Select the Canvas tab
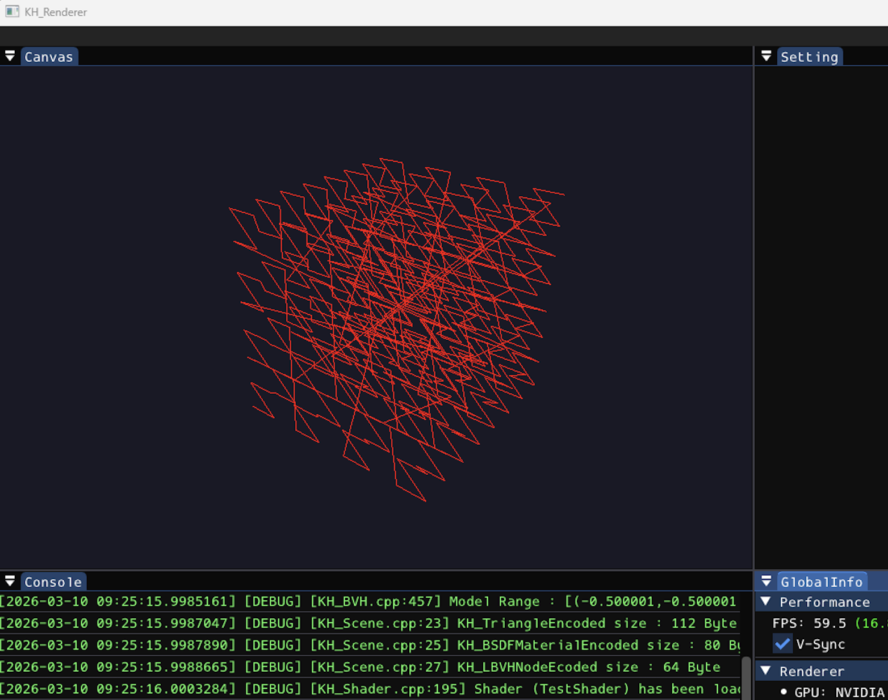888x700 pixels. tap(49, 57)
